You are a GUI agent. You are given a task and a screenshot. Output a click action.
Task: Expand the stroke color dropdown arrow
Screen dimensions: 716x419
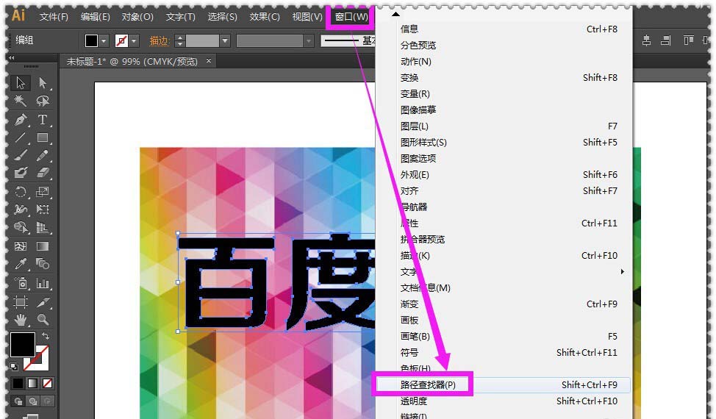(x=134, y=40)
